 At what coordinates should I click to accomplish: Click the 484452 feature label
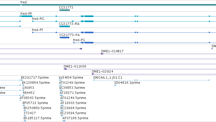(x=29, y=93)
